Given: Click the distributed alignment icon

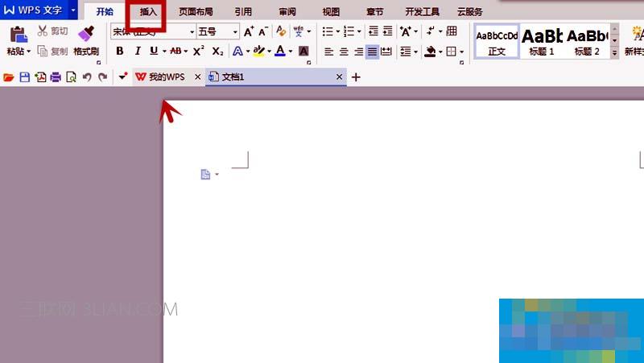Looking at the screenshot, I should (x=386, y=52).
